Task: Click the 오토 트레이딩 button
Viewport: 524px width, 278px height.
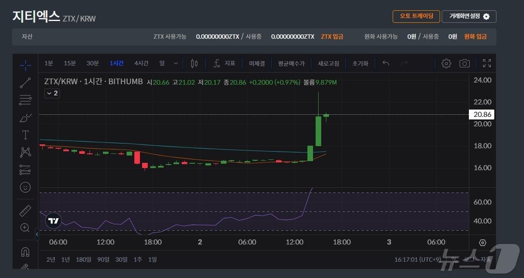Action: point(416,16)
